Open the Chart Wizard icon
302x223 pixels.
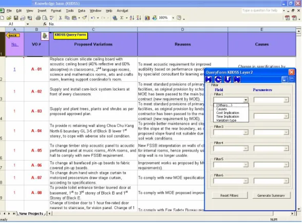[147, 18]
